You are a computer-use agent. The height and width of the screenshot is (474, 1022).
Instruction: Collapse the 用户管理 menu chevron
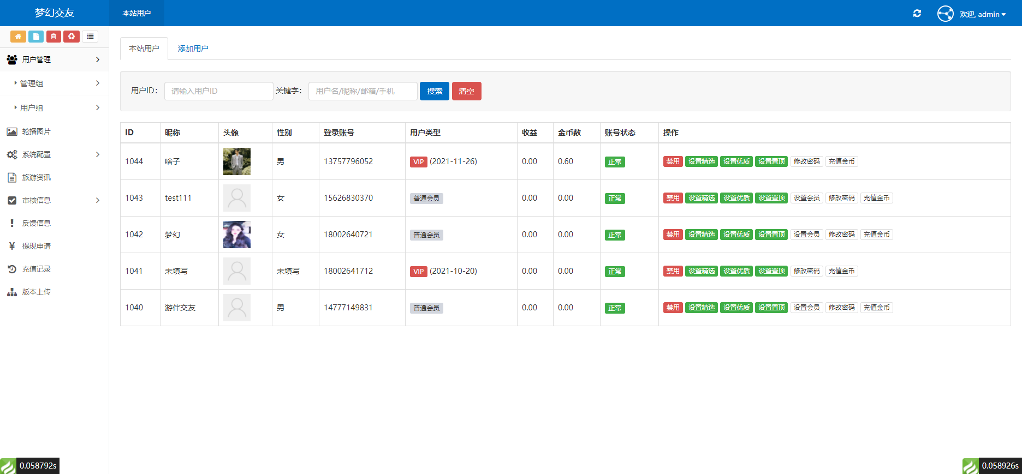pyautogui.click(x=98, y=59)
